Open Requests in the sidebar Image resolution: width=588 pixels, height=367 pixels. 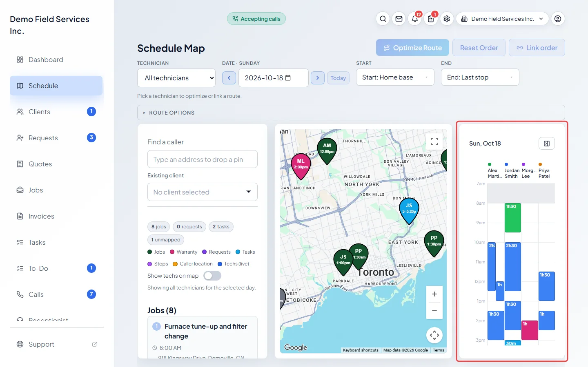(x=56, y=138)
